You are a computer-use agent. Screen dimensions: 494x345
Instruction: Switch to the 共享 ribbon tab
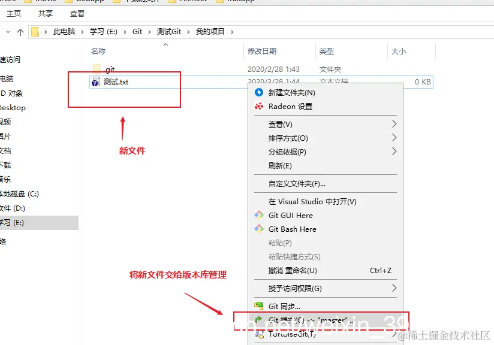coord(46,13)
